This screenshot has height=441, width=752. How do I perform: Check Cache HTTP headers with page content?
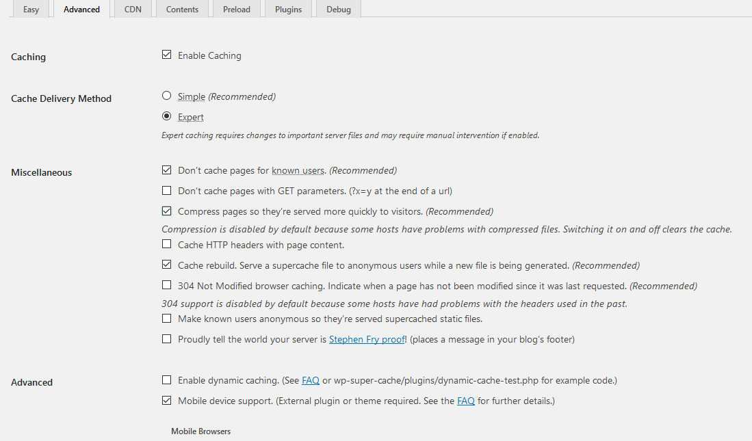(167, 243)
